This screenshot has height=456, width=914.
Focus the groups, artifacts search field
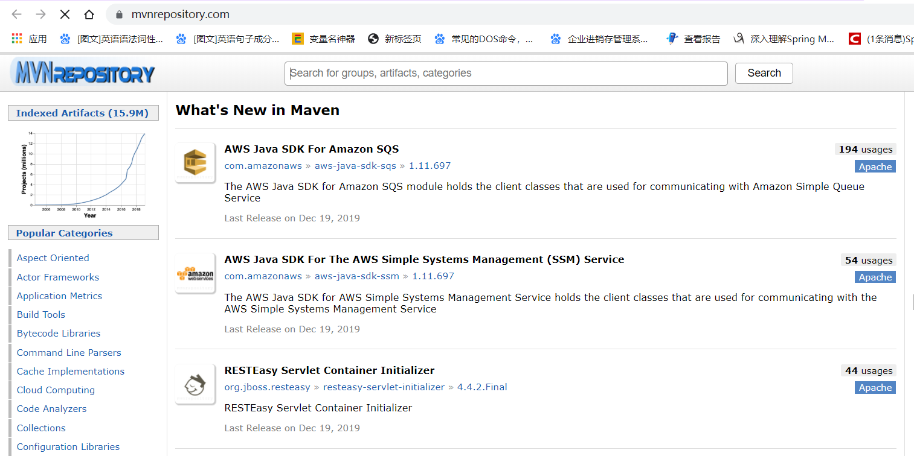[506, 73]
